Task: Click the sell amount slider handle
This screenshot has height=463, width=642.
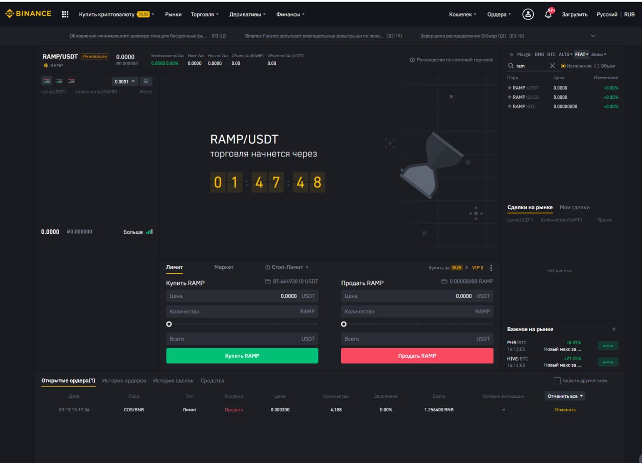Action: (x=344, y=324)
